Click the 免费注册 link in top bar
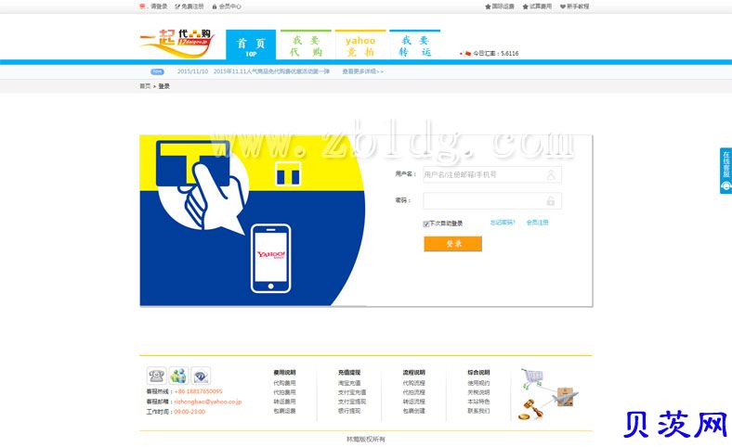 click(x=192, y=6)
